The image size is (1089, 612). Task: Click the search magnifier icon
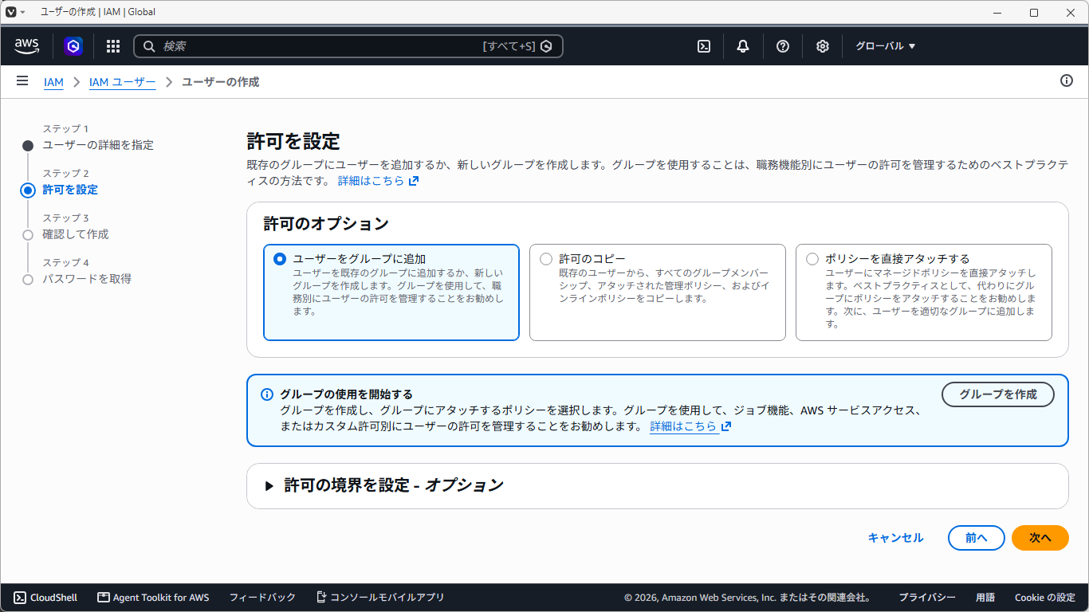148,46
